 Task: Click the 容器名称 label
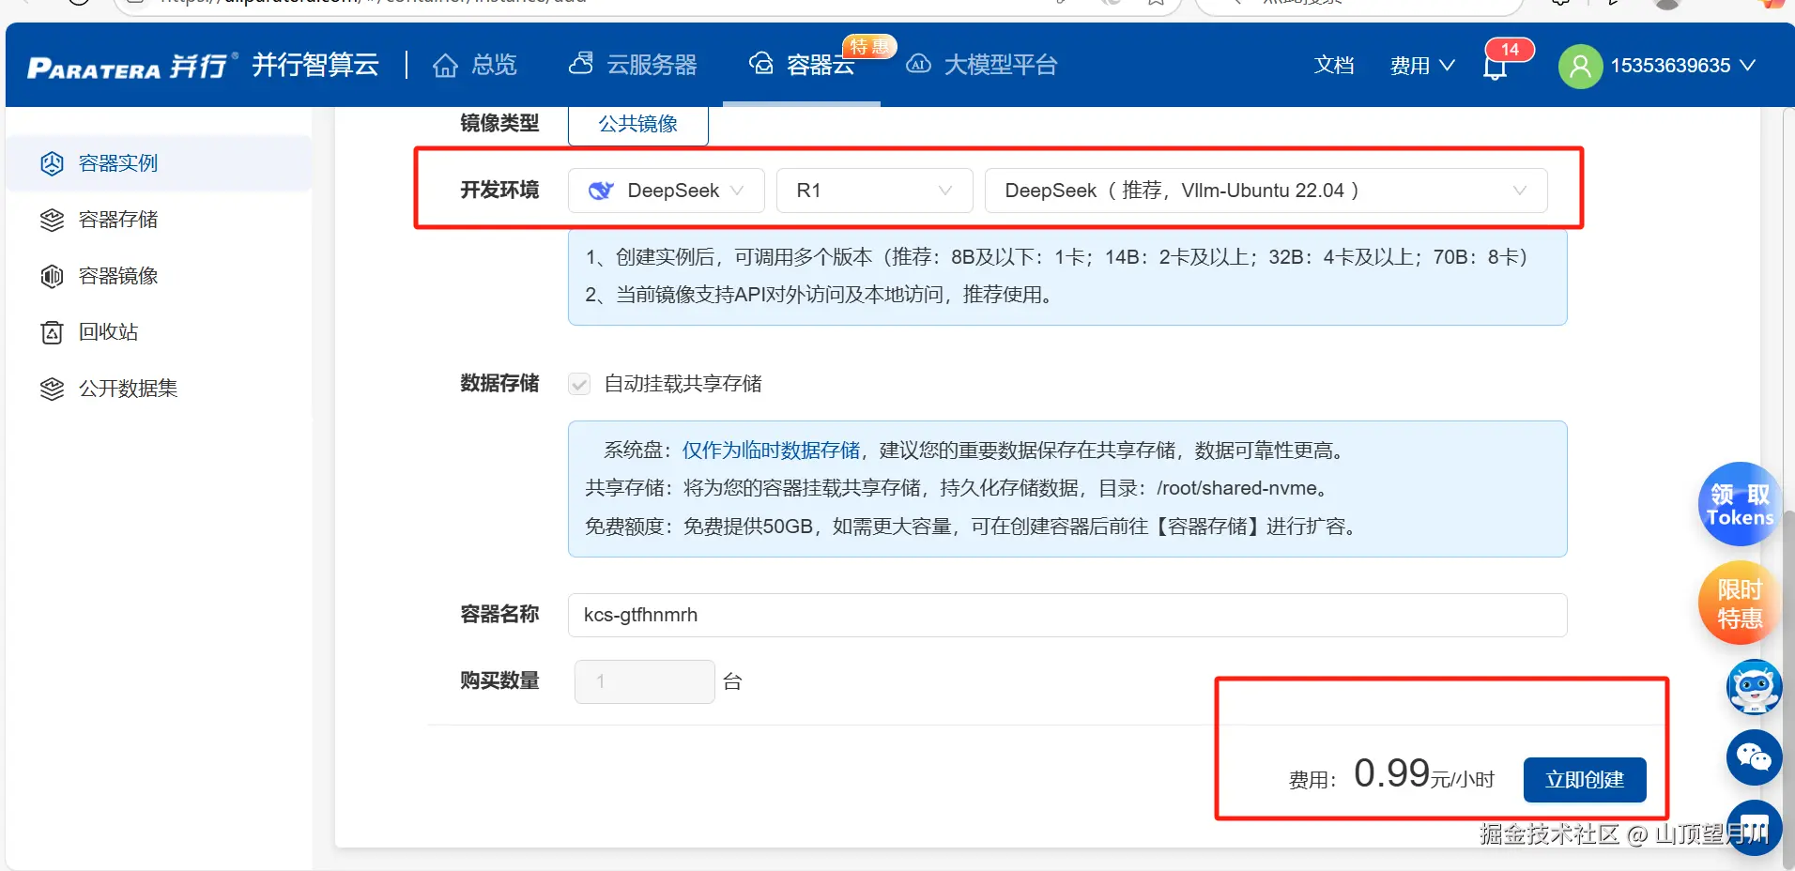tap(499, 615)
